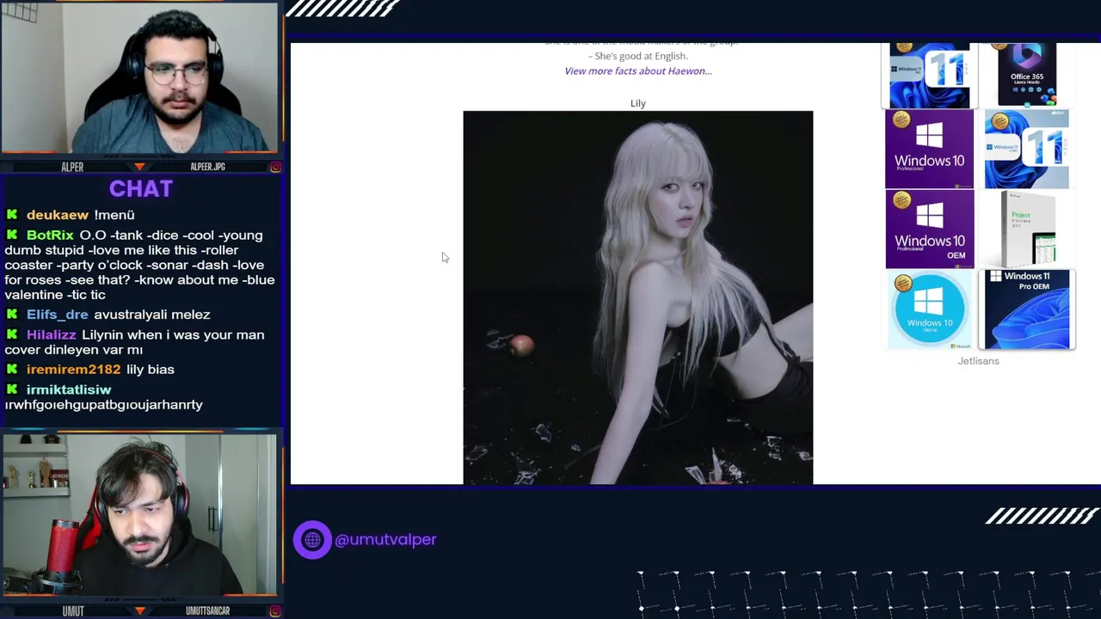Click the Kick badge next to irmiktatlisiw
The width and height of the screenshot is (1101, 619).
(12, 389)
